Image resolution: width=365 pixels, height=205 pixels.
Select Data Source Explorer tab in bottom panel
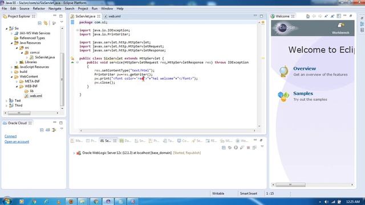click(125, 141)
